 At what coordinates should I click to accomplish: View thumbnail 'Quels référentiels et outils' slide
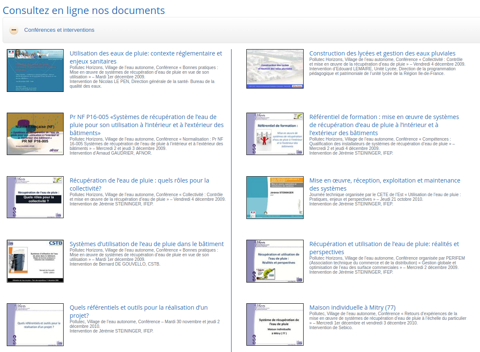pos(35,324)
